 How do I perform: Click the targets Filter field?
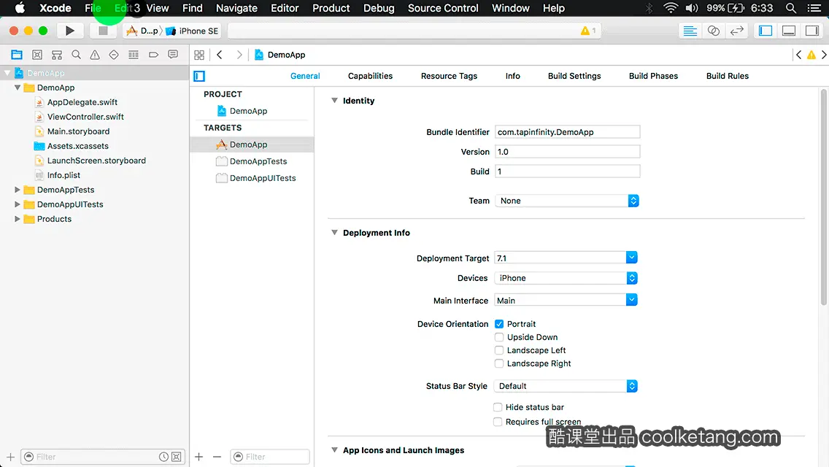click(269, 457)
